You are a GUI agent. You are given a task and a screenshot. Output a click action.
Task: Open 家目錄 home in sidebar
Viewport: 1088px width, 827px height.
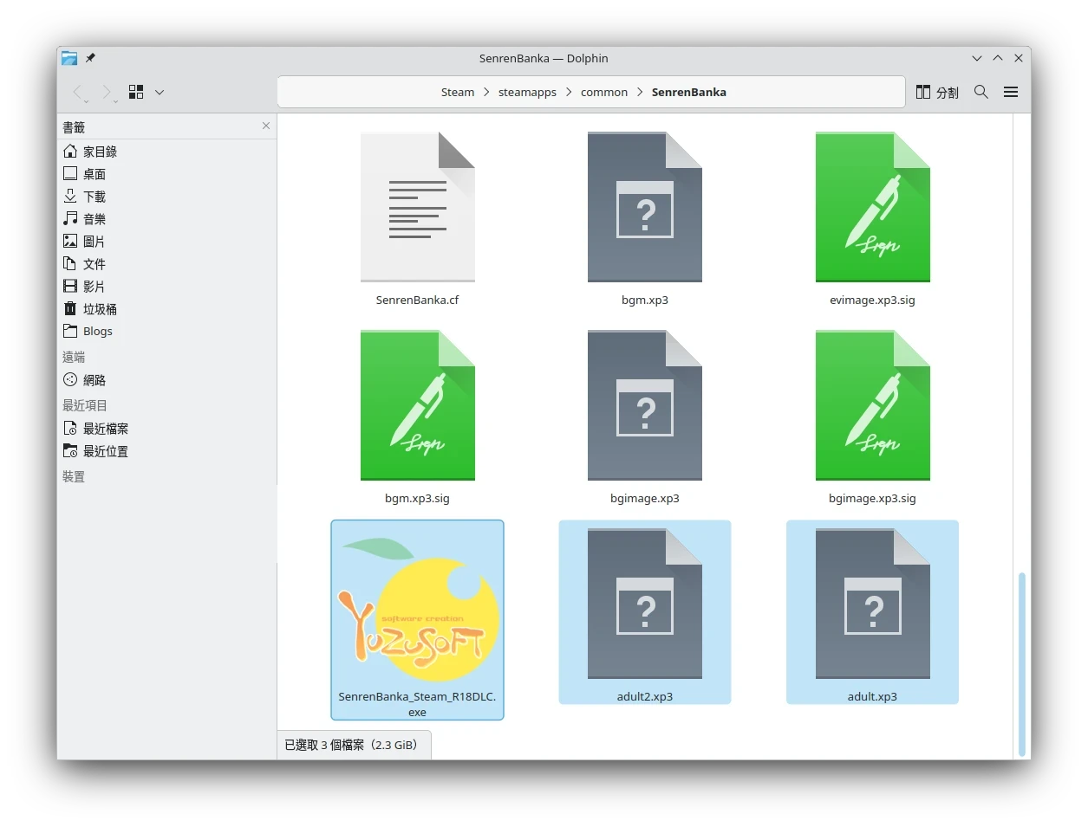[100, 152]
